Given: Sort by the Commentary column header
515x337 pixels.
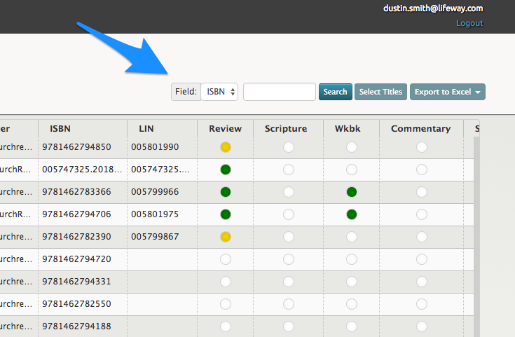Looking at the screenshot, I should 420,129.
